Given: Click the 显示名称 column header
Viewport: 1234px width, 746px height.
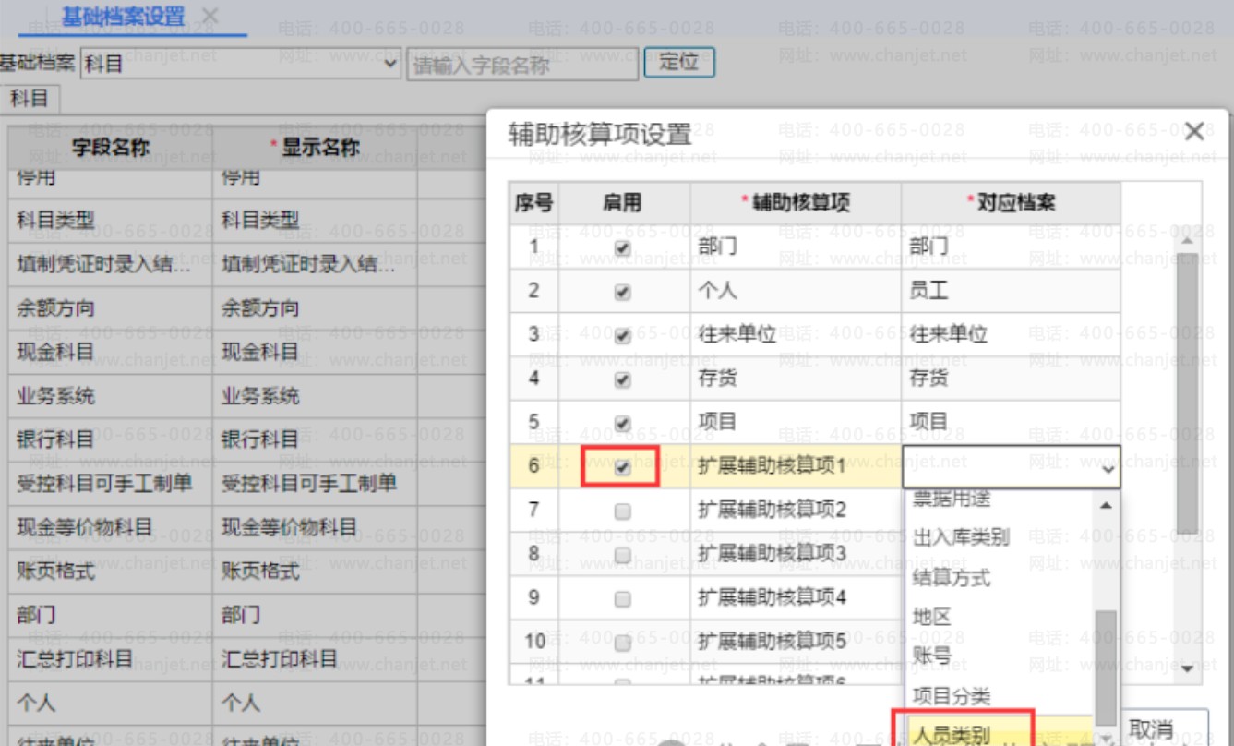Looking at the screenshot, I should [x=315, y=147].
